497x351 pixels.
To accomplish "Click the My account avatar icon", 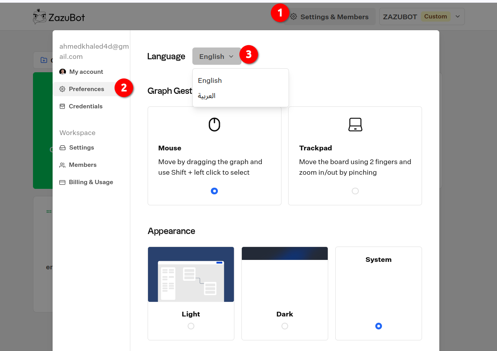I will tap(62, 72).
